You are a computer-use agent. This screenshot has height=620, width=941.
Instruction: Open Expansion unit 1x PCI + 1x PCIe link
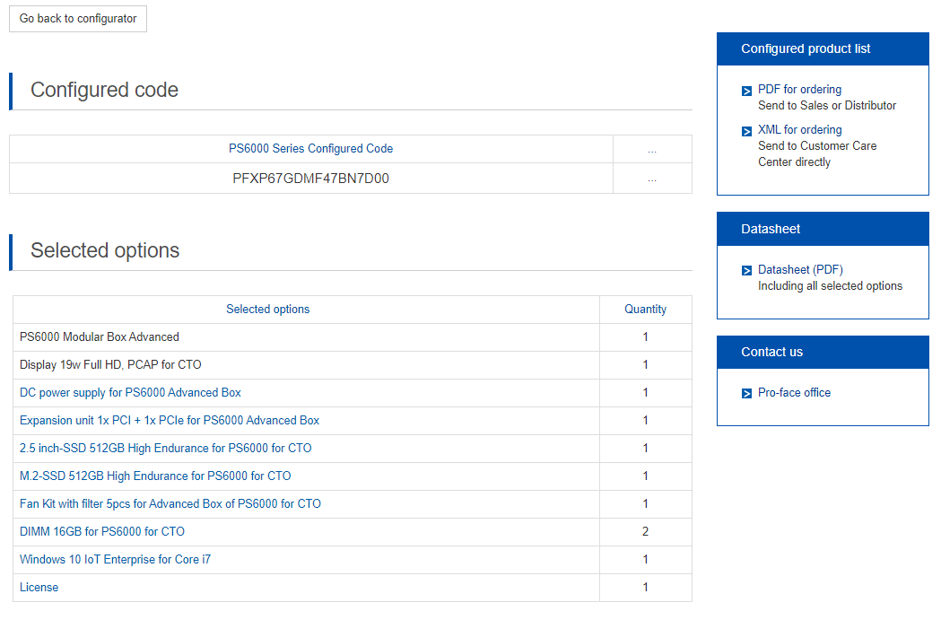coord(170,420)
